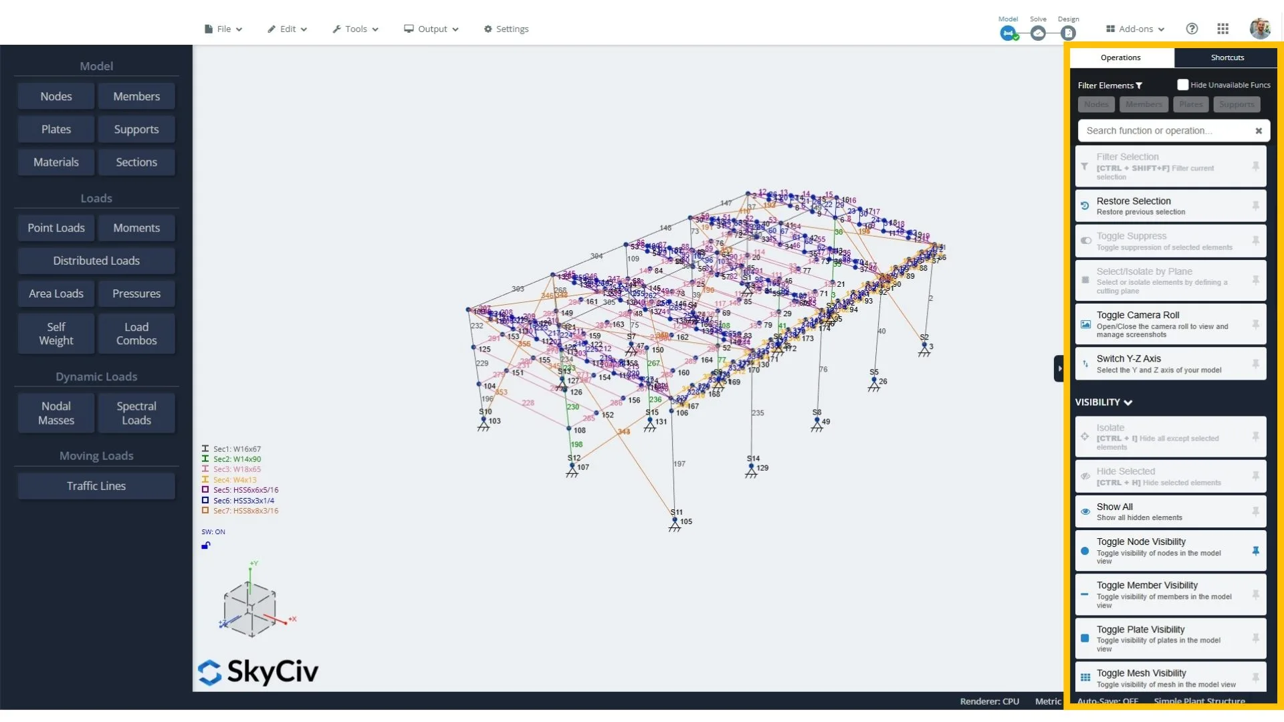Click the Model stage icon
This screenshot has height=722, width=1284.
[x=1008, y=33]
